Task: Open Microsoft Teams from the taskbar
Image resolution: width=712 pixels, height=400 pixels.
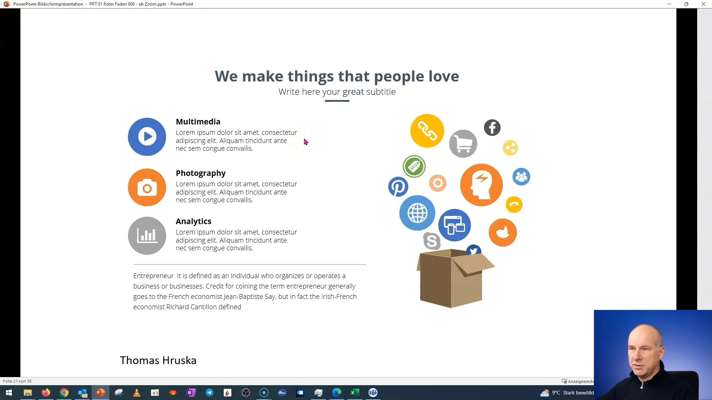Action: (x=373, y=393)
